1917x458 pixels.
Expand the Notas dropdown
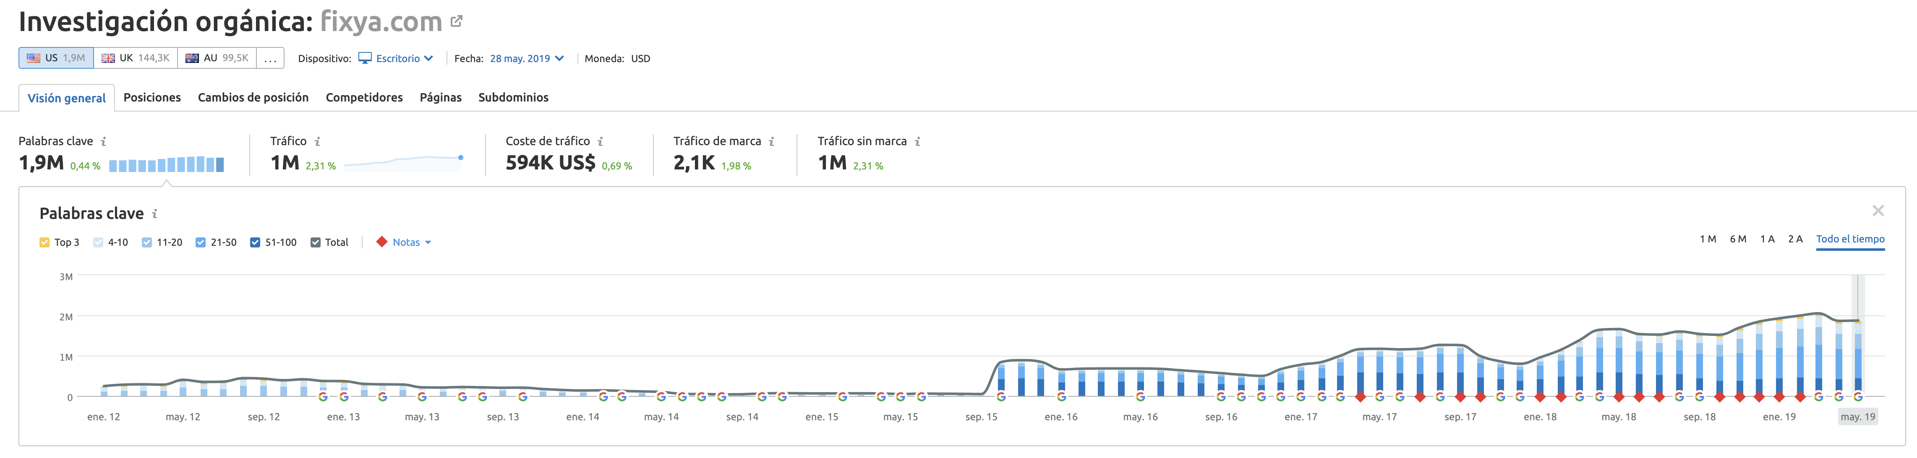[x=412, y=242]
